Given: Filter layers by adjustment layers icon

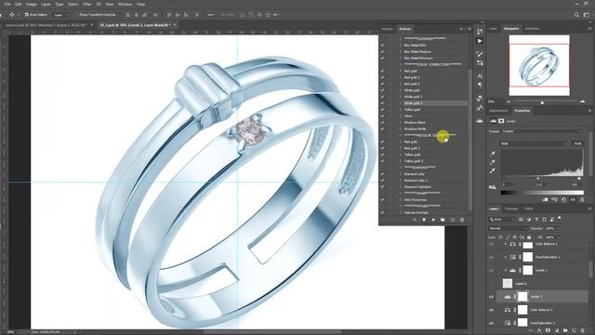Looking at the screenshot, I should [x=529, y=220].
